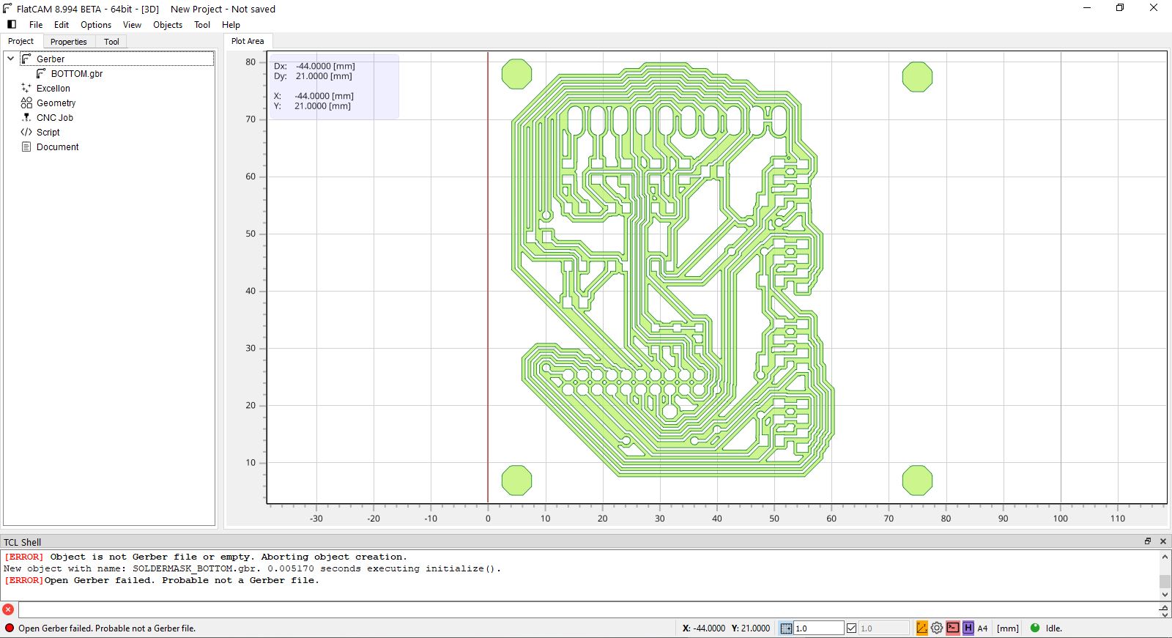The image size is (1172, 638).
Task: Click the shell input down stepper arrow
Action: tap(1165, 614)
